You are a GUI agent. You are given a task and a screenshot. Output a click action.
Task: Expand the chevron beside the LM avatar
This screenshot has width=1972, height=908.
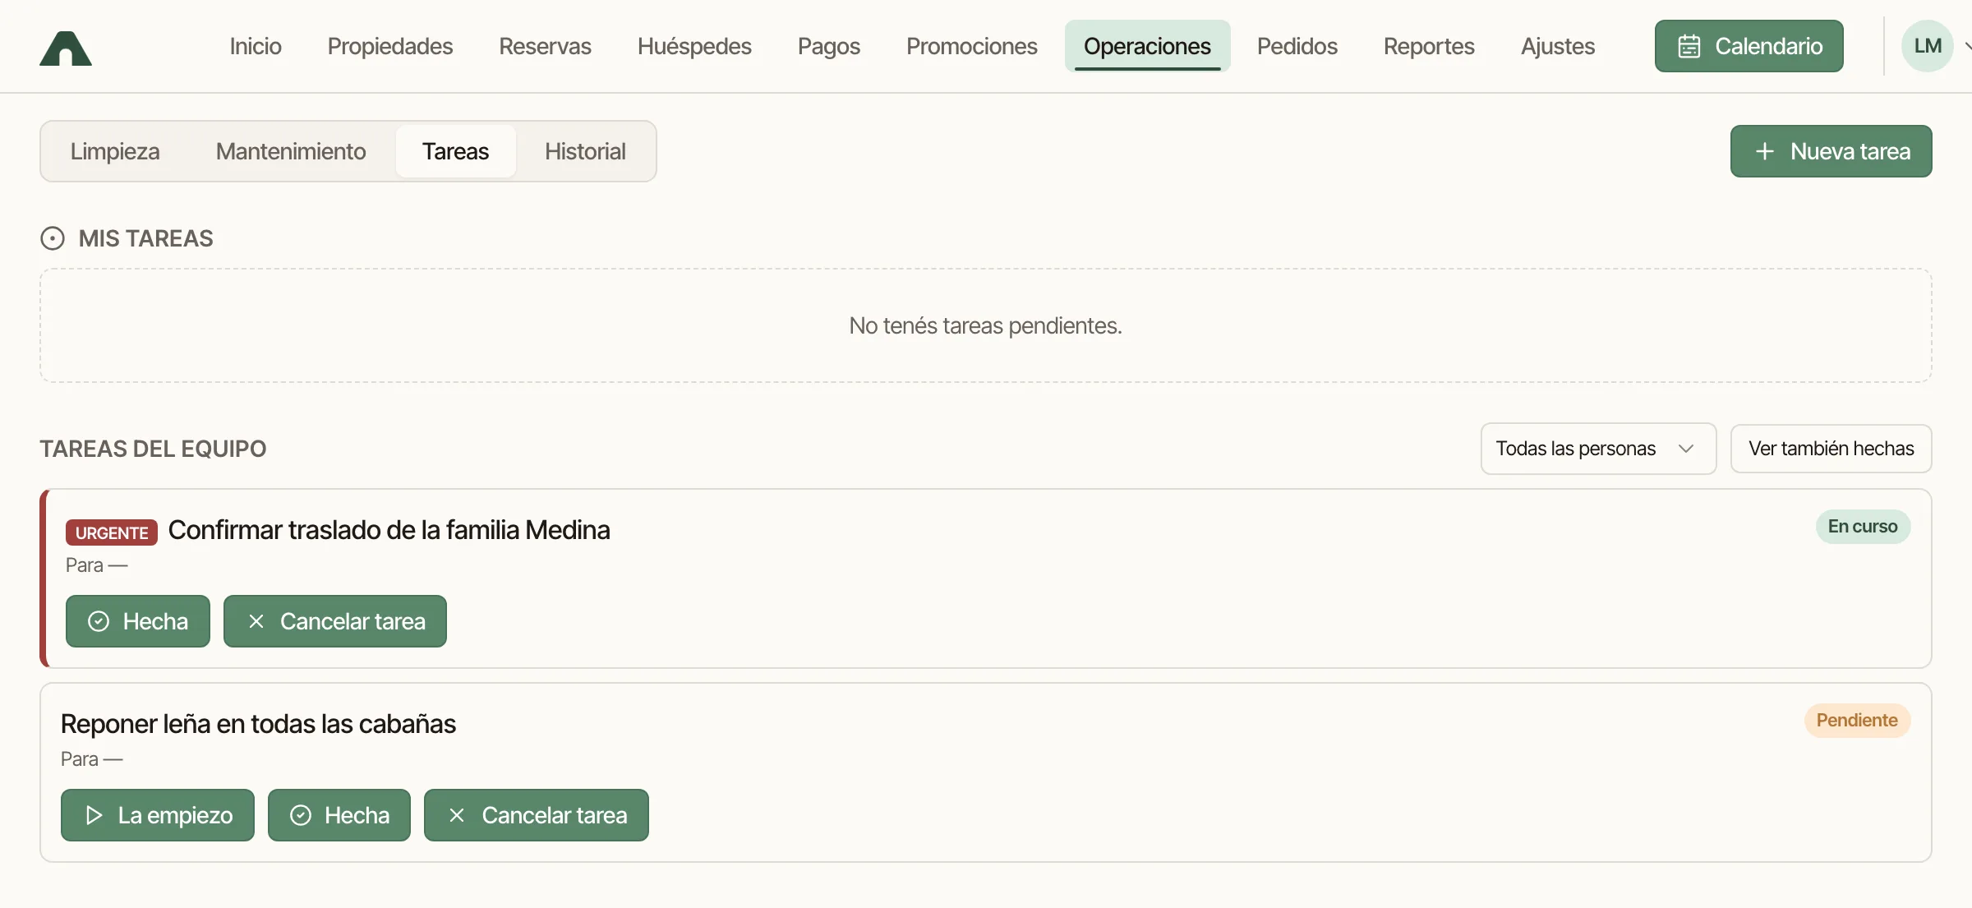tap(1967, 47)
